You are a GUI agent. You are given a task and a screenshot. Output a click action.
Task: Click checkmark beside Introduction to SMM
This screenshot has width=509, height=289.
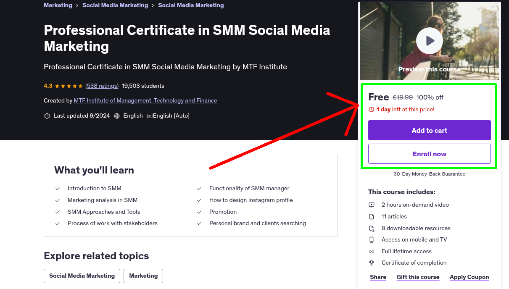pos(58,189)
